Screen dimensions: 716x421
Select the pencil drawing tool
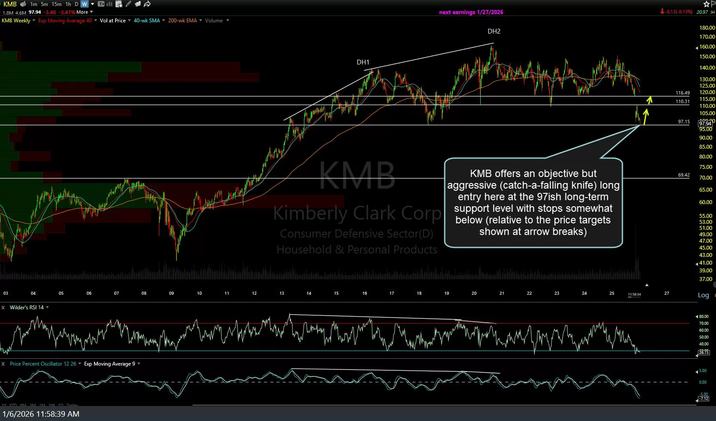(128, 4)
